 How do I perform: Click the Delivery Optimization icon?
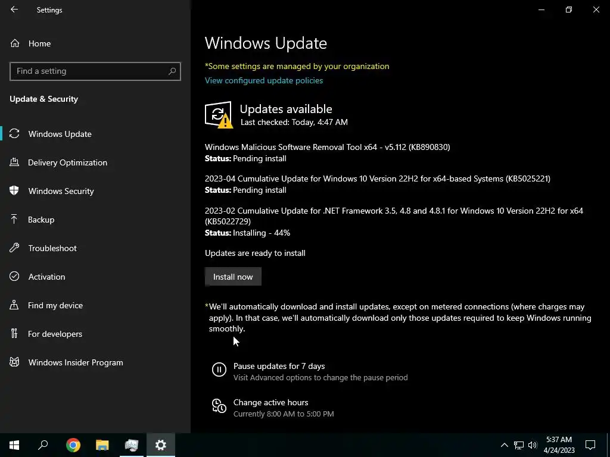(x=14, y=162)
